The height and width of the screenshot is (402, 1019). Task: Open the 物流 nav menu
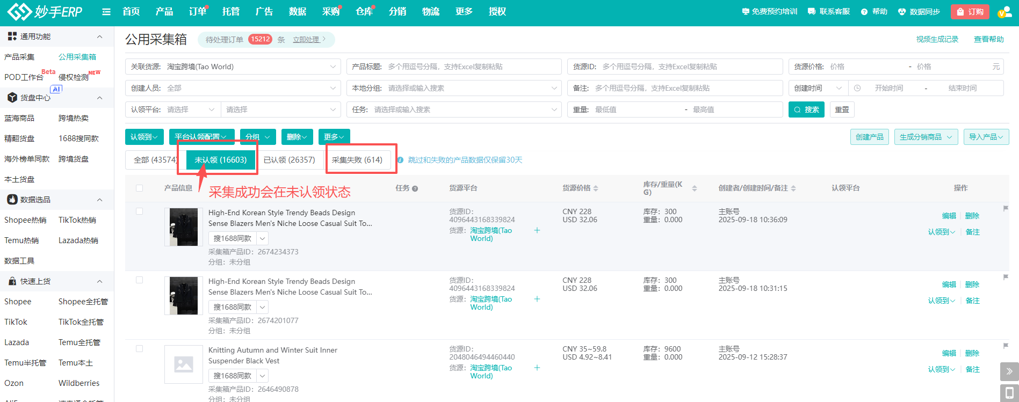pyautogui.click(x=431, y=12)
